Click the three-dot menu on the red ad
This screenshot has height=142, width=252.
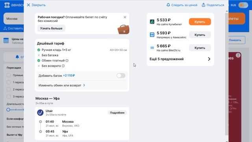238,55
